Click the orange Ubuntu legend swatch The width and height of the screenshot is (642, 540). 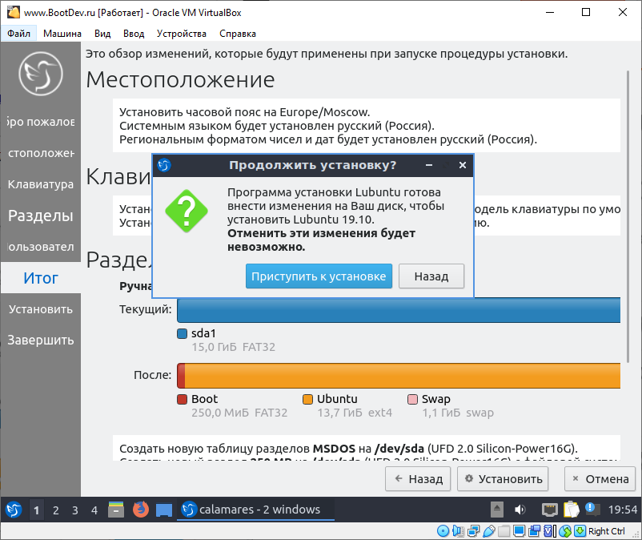coord(307,399)
